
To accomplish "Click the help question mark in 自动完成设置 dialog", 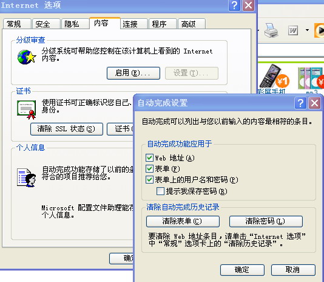I will point(300,103).
